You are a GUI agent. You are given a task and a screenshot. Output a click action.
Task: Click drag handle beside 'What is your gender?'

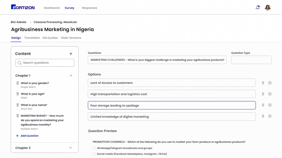(x=18, y=83)
